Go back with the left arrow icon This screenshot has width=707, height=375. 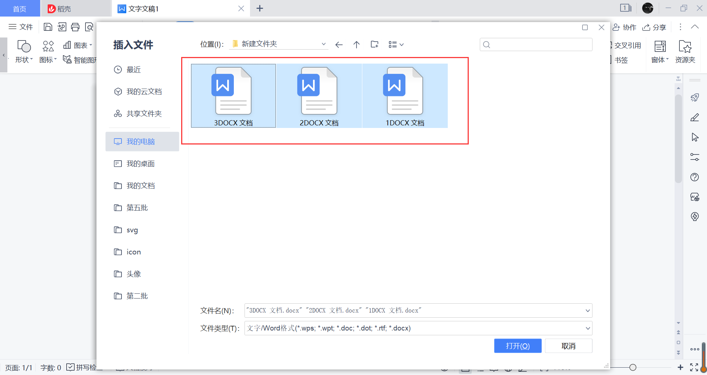339,44
